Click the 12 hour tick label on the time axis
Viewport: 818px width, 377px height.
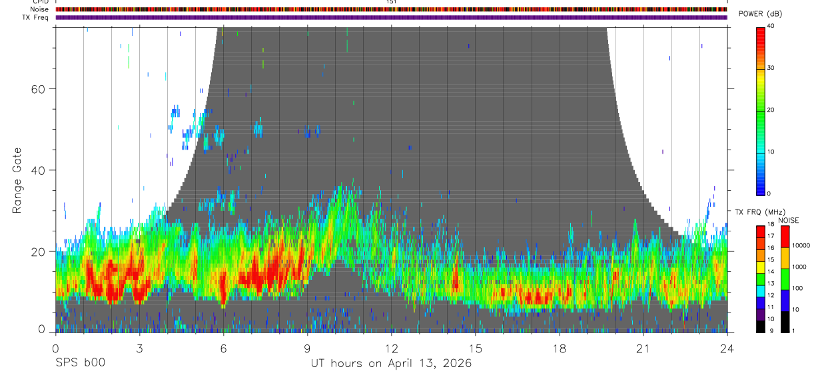[x=391, y=348]
